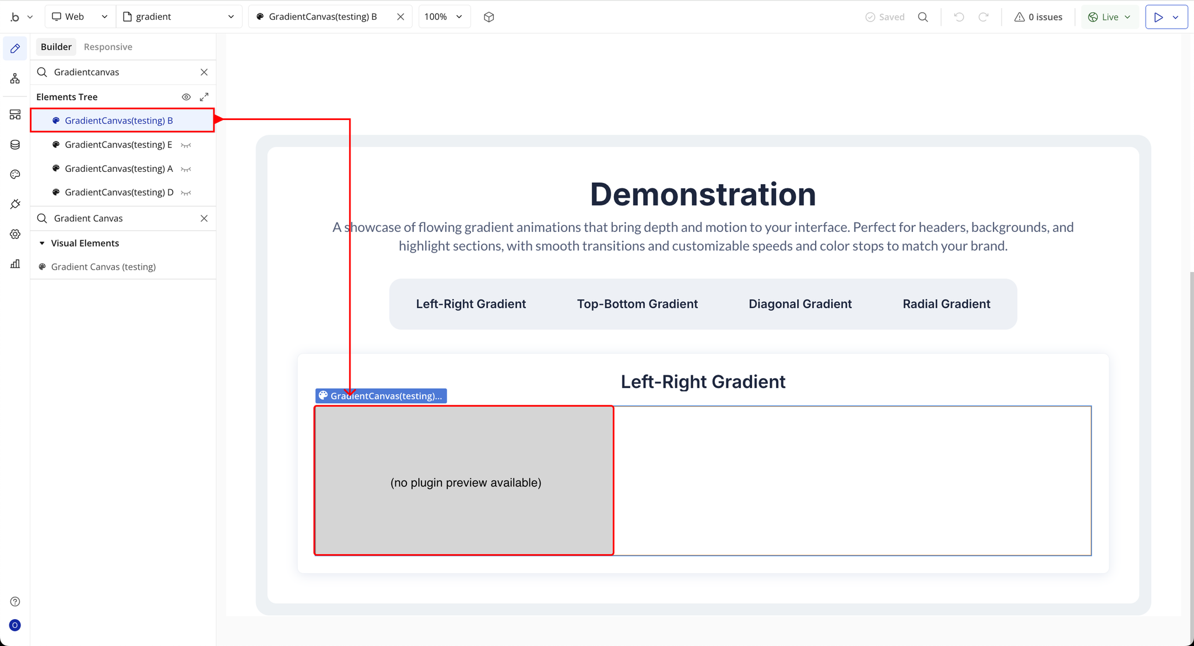Click the 3D cube icon in top bar
The height and width of the screenshot is (646, 1194).
click(489, 17)
